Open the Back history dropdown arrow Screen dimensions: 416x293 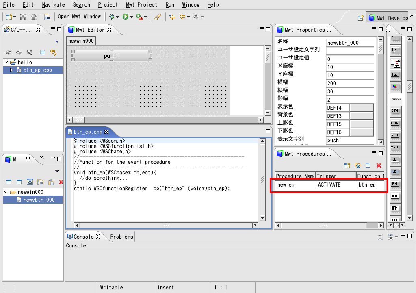pos(188,17)
